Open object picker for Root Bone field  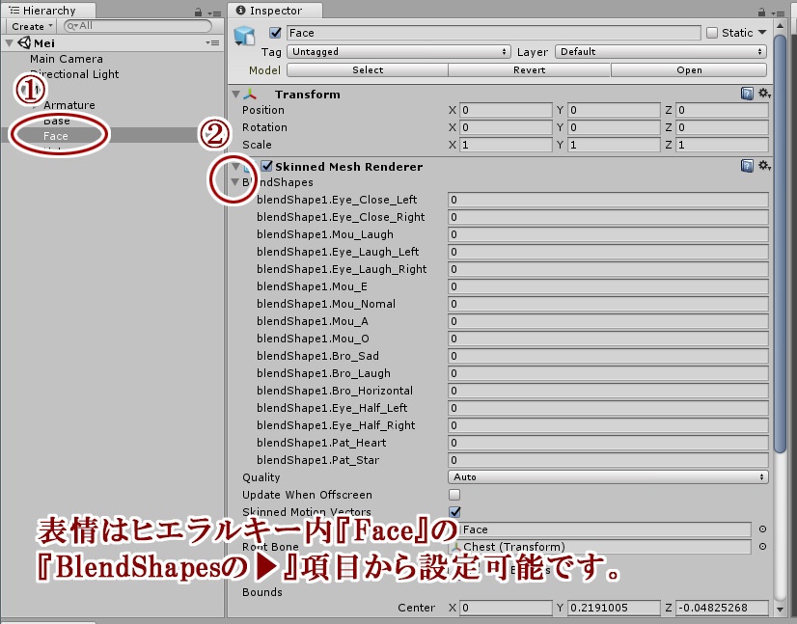coord(762,546)
